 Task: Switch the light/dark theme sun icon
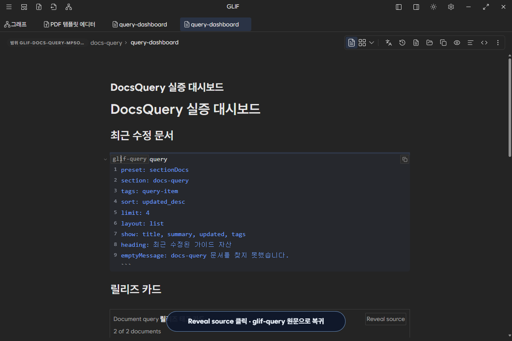tap(433, 7)
